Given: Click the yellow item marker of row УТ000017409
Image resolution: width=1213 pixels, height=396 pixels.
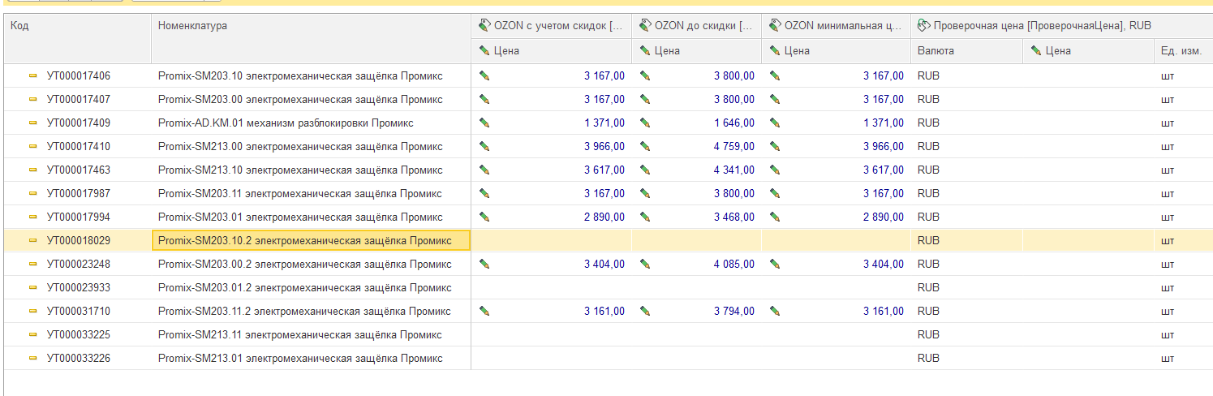Looking at the screenshot, I should [33, 123].
